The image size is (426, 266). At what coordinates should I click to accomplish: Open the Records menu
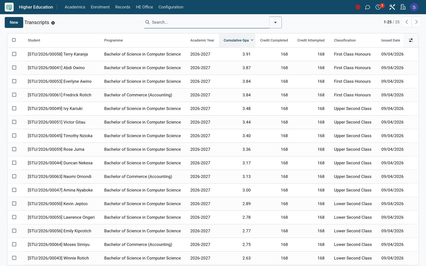pos(123,7)
